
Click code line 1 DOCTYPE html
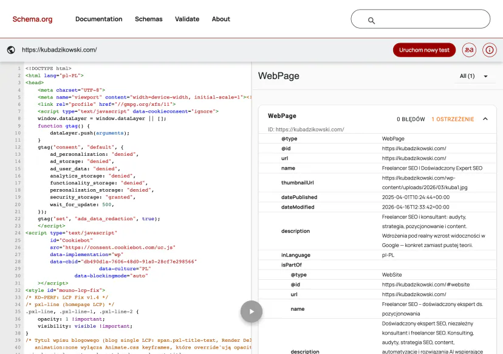pyautogui.click(x=49, y=68)
